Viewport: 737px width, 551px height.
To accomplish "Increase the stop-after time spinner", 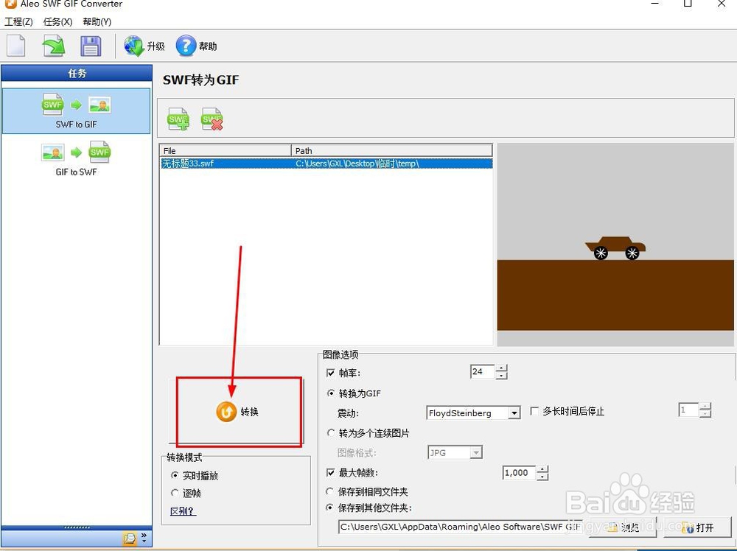I will [x=705, y=407].
